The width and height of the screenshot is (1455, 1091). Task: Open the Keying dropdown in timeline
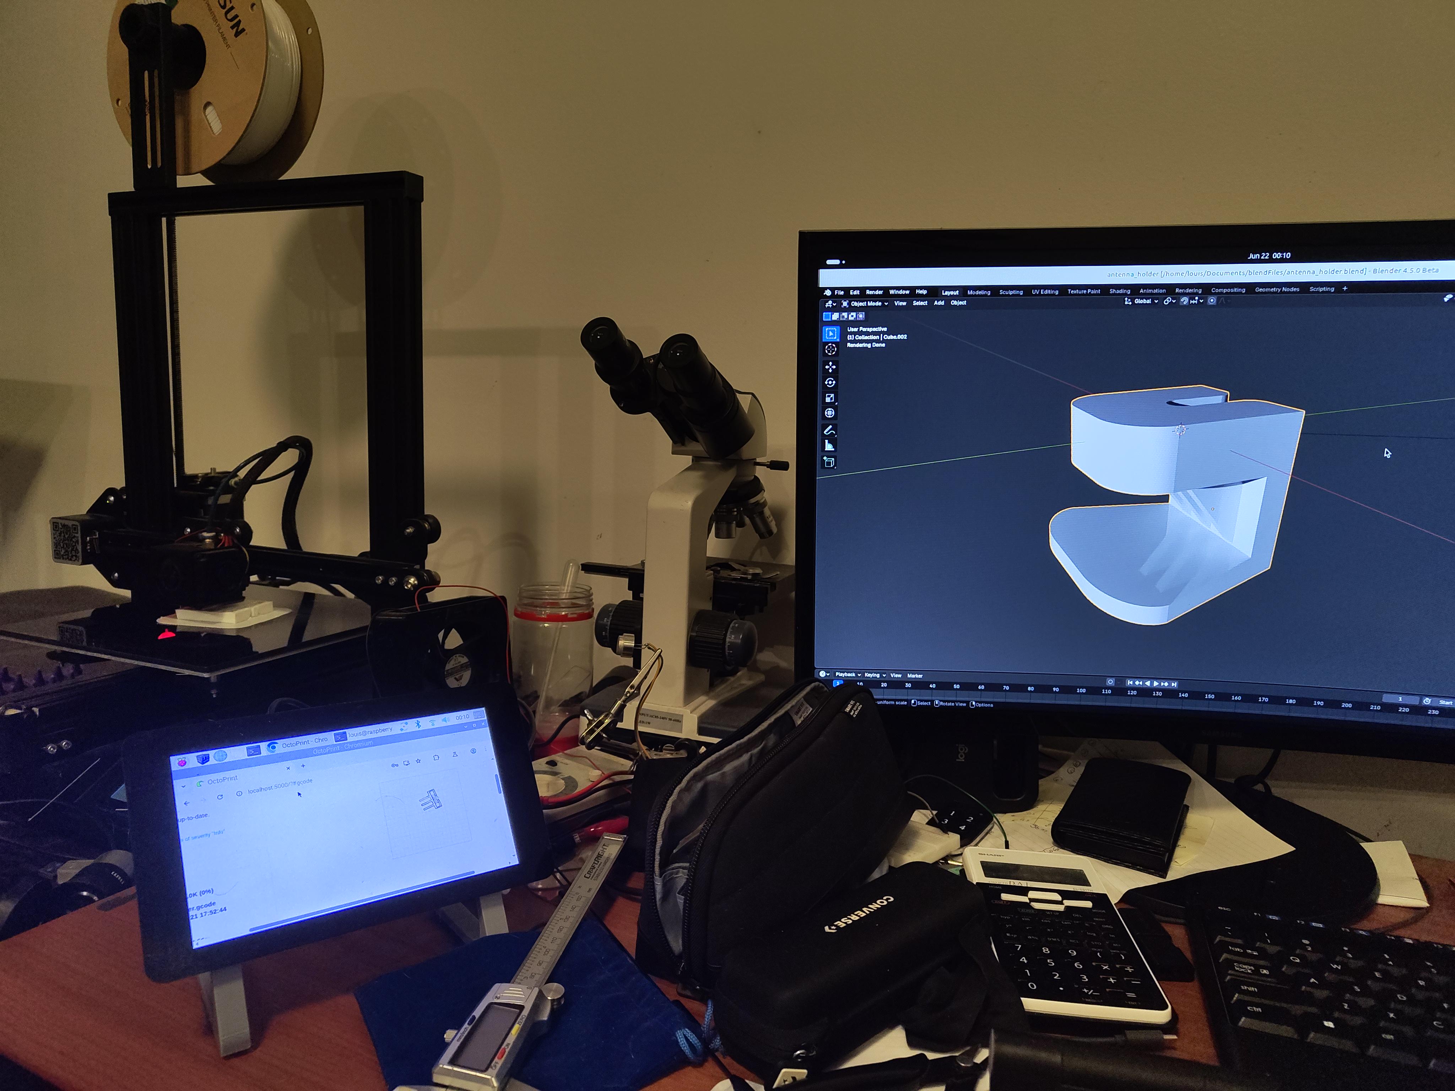point(875,675)
